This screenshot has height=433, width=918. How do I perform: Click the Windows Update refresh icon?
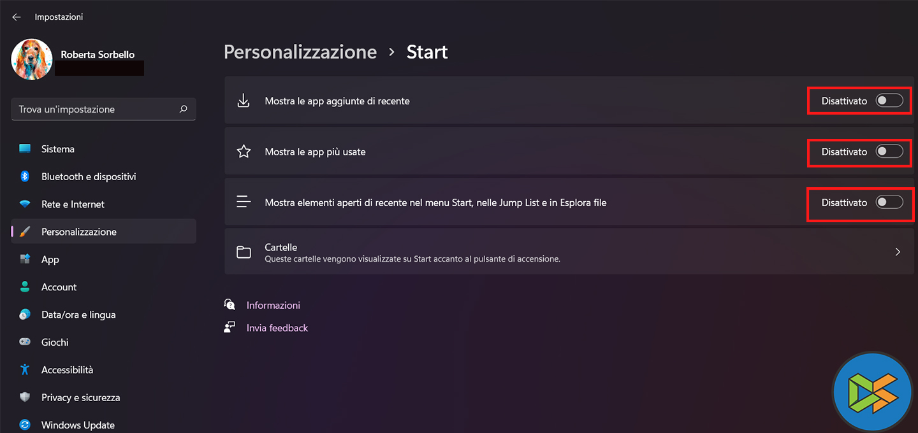tap(25, 425)
